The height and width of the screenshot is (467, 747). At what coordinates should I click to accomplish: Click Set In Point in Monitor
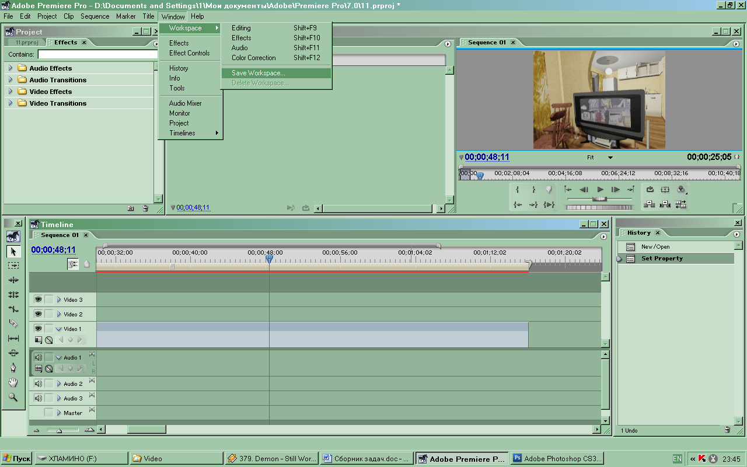517,190
